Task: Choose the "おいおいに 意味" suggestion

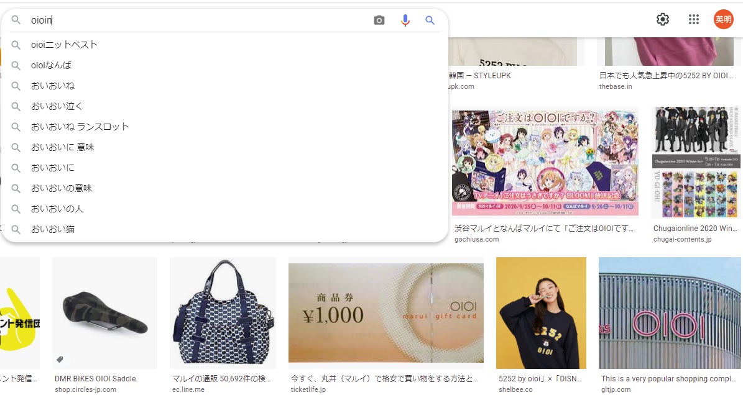Action: point(63,147)
